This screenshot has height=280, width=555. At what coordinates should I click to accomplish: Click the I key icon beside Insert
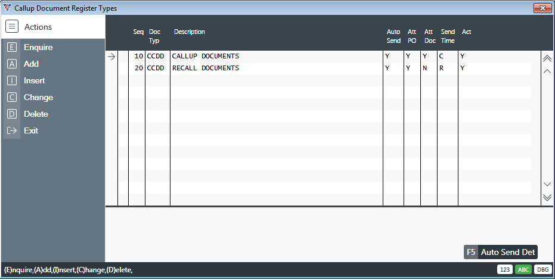[12, 80]
